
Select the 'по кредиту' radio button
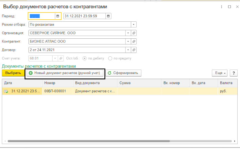[111, 58]
